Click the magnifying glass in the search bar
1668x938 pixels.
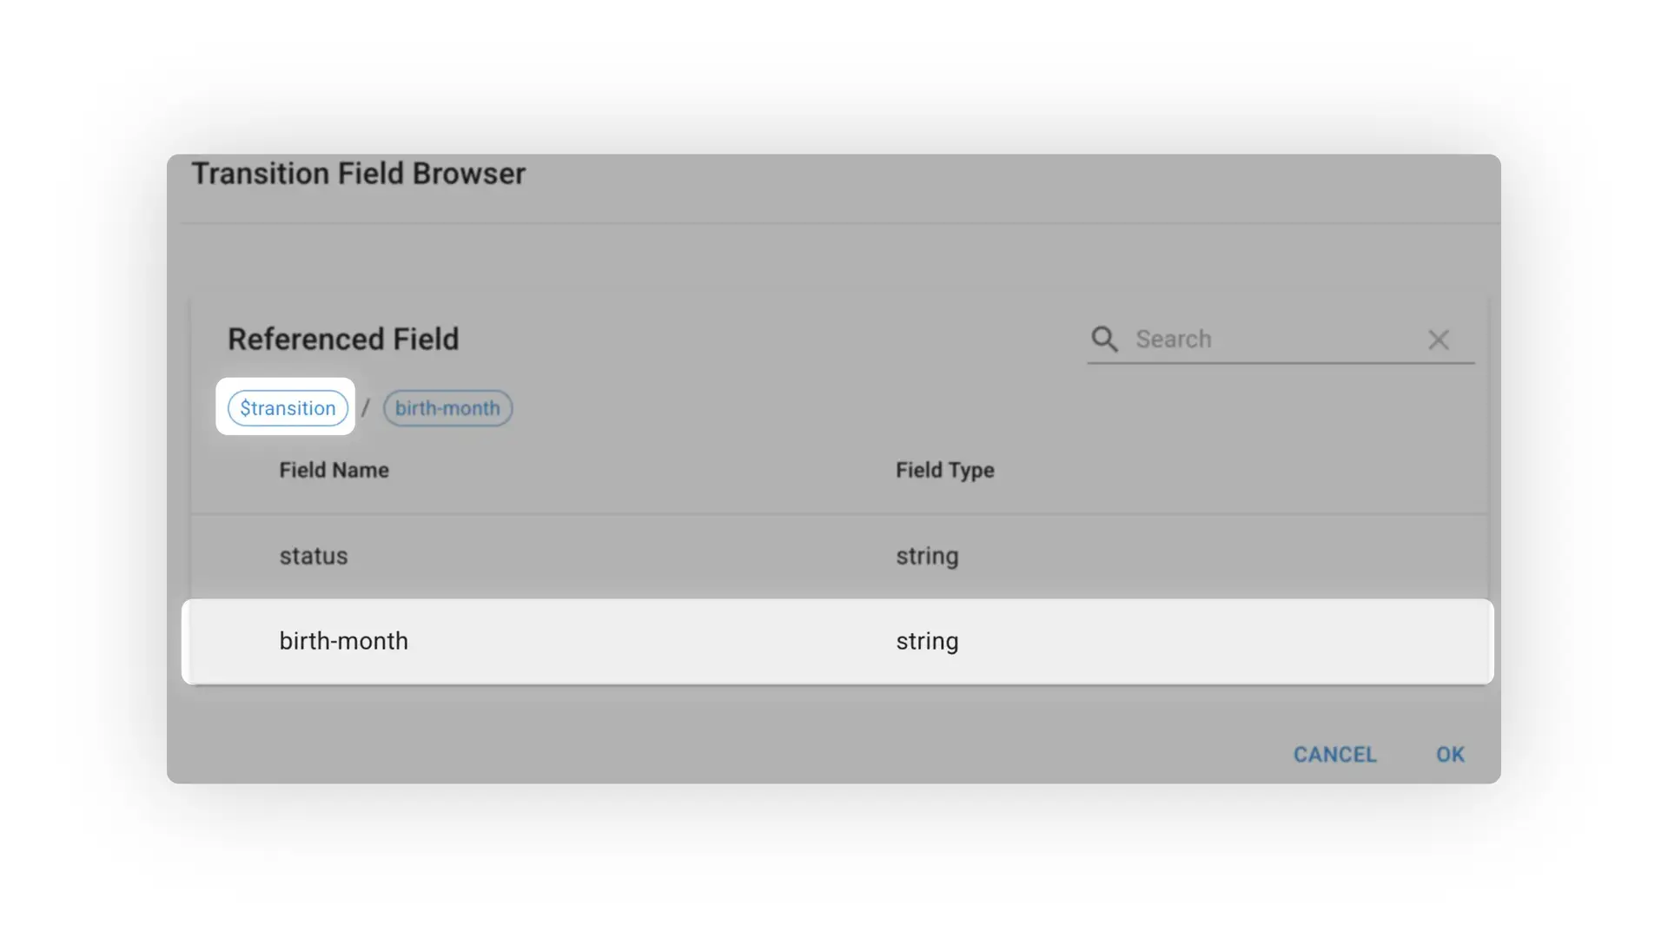[x=1105, y=339]
